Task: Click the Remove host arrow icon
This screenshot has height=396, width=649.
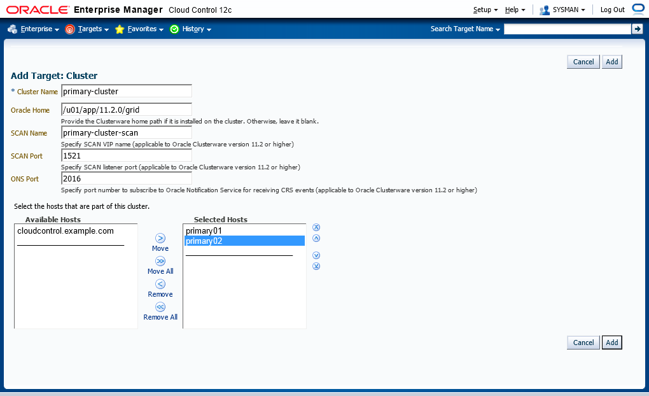Action: [x=160, y=284]
